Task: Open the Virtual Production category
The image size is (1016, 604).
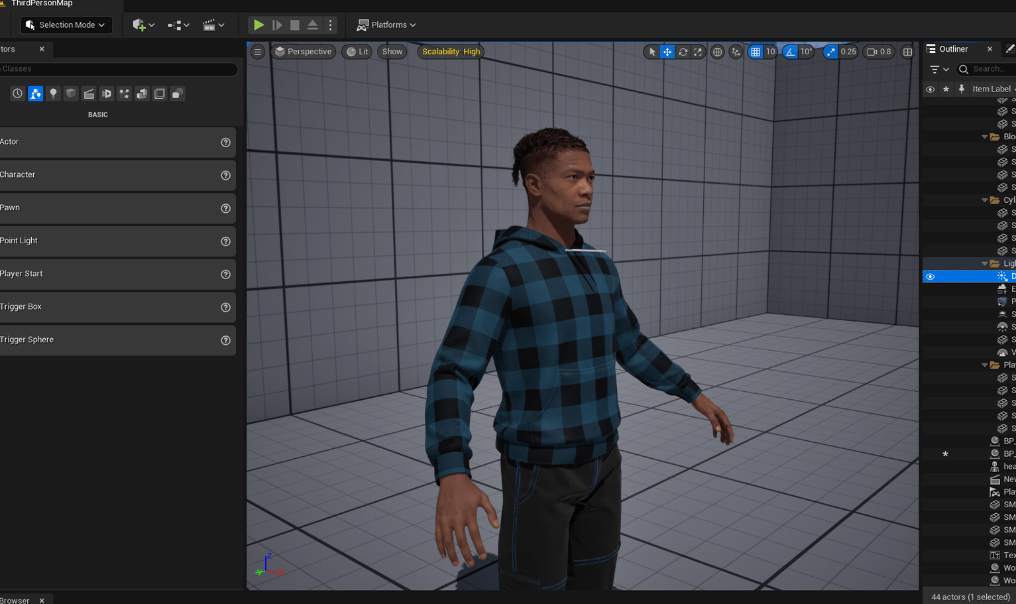Action: [x=106, y=94]
